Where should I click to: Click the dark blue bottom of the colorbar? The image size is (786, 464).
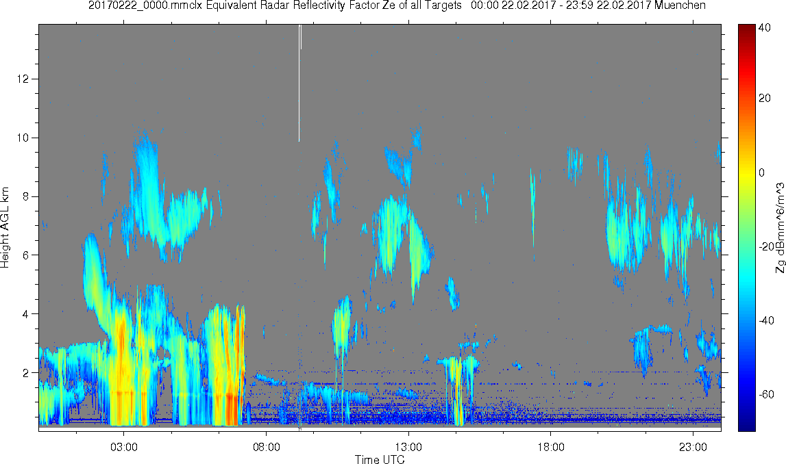pos(746,424)
